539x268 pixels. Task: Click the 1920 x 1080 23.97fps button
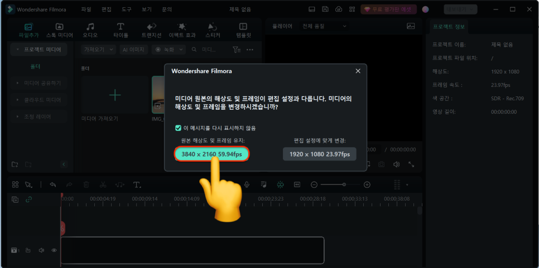pyautogui.click(x=320, y=154)
